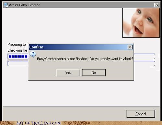Viewport: 162px width, 125px height.
Task: Click the Virtual Baby Creator title bar icon
Action: (x=6, y=5)
